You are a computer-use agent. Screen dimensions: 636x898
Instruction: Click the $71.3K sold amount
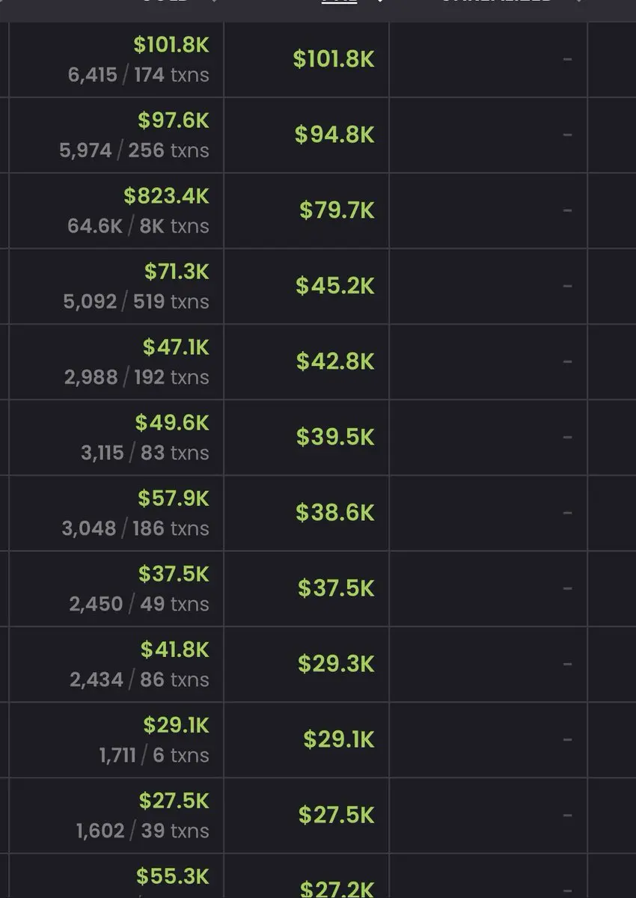point(177,272)
